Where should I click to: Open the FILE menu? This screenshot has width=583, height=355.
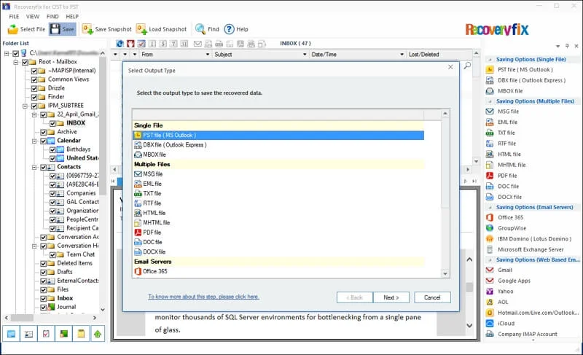(x=14, y=16)
